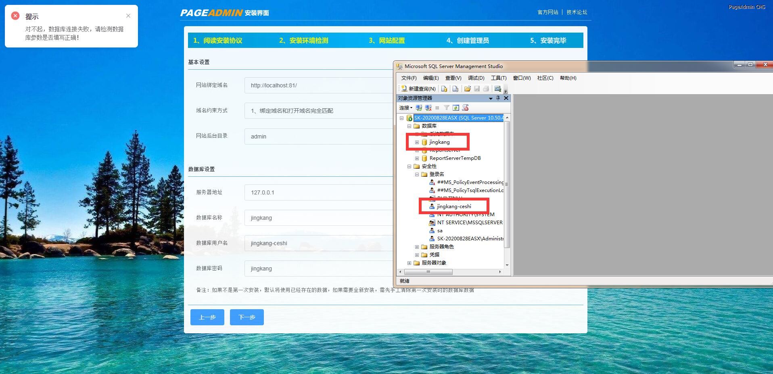Viewport: 773px width, 374px height.
Task: Collapse the 安全性 (Security) folder
Action: pyautogui.click(x=409, y=166)
